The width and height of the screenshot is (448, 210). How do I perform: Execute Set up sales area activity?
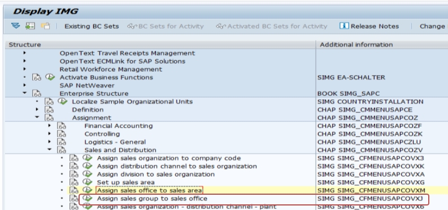click(88, 182)
